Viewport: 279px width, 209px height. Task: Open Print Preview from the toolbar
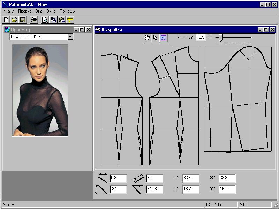pos(45,20)
